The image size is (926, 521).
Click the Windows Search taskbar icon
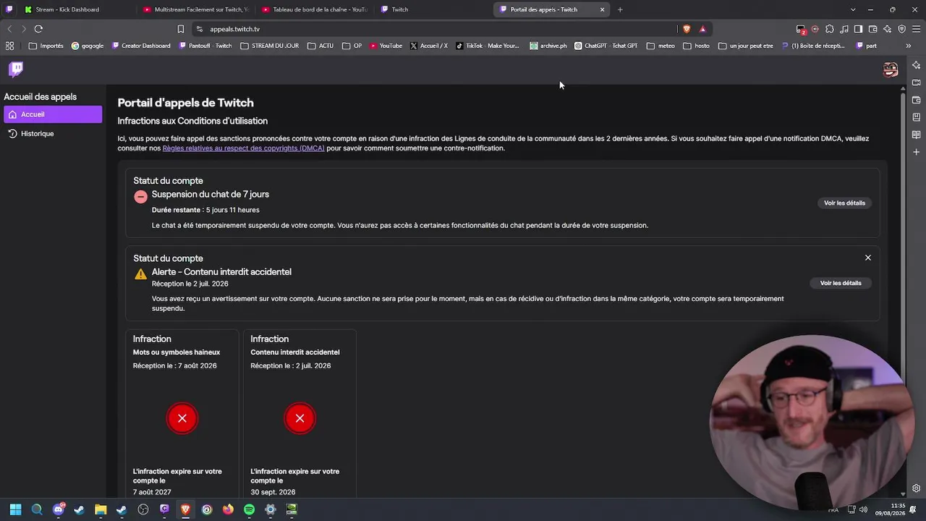(37, 509)
